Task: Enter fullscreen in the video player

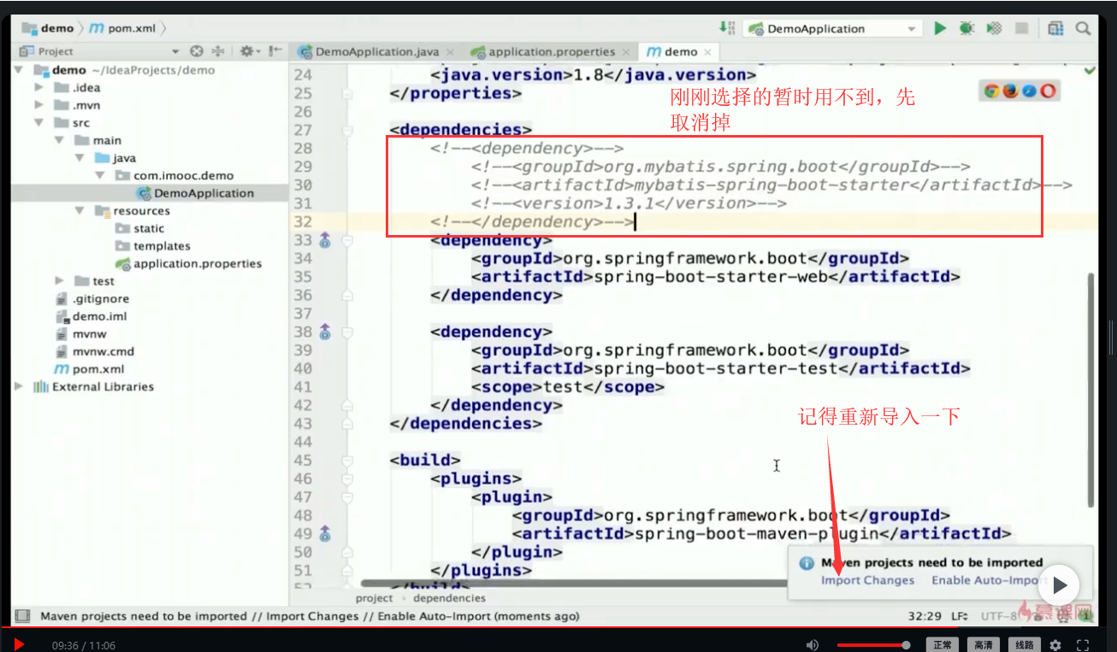Action: click(1083, 644)
